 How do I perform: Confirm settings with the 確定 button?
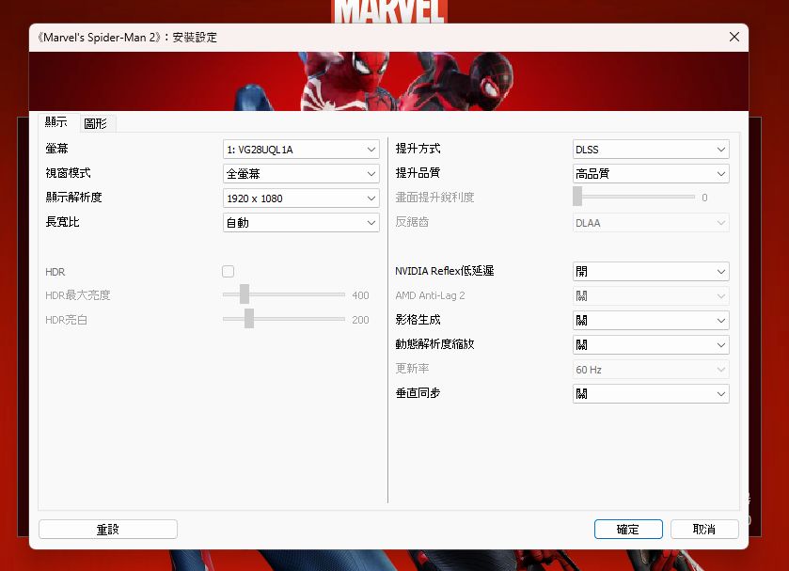[x=628, y=530]
